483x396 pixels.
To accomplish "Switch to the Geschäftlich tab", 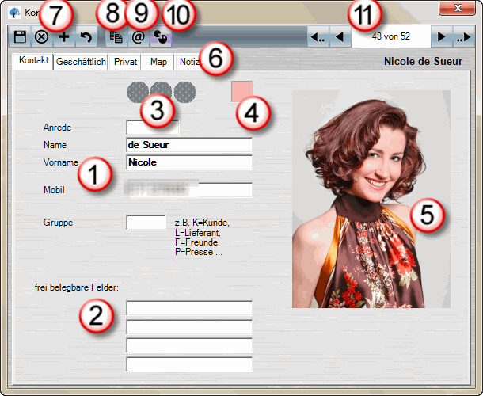I will [x=81, y=62].
